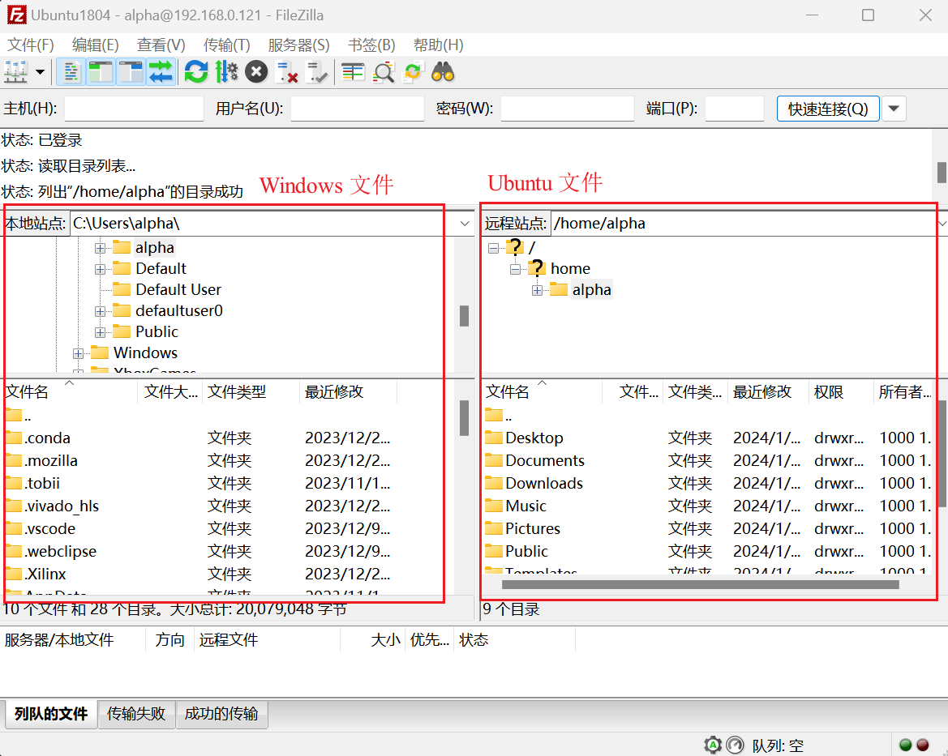Viewport: 948px width, 756px height.
Task: Focus the 用户名(U) username field
Action: pyautogui.click(x=358, y=109)
